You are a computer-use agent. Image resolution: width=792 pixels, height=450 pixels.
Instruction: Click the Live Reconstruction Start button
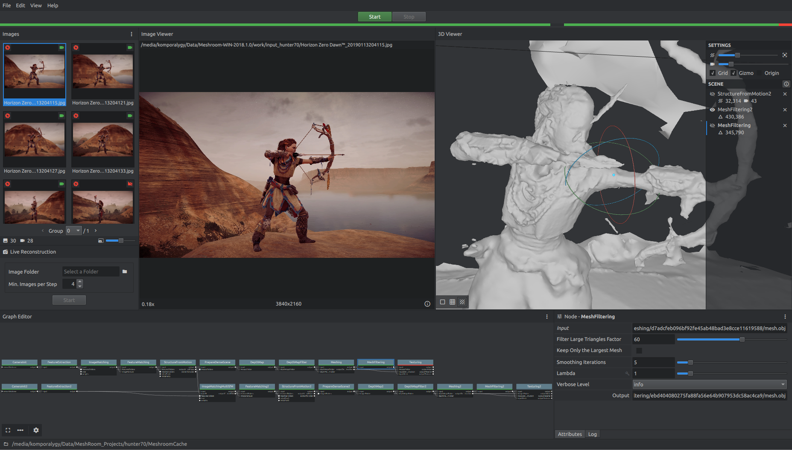coord(69,300)
